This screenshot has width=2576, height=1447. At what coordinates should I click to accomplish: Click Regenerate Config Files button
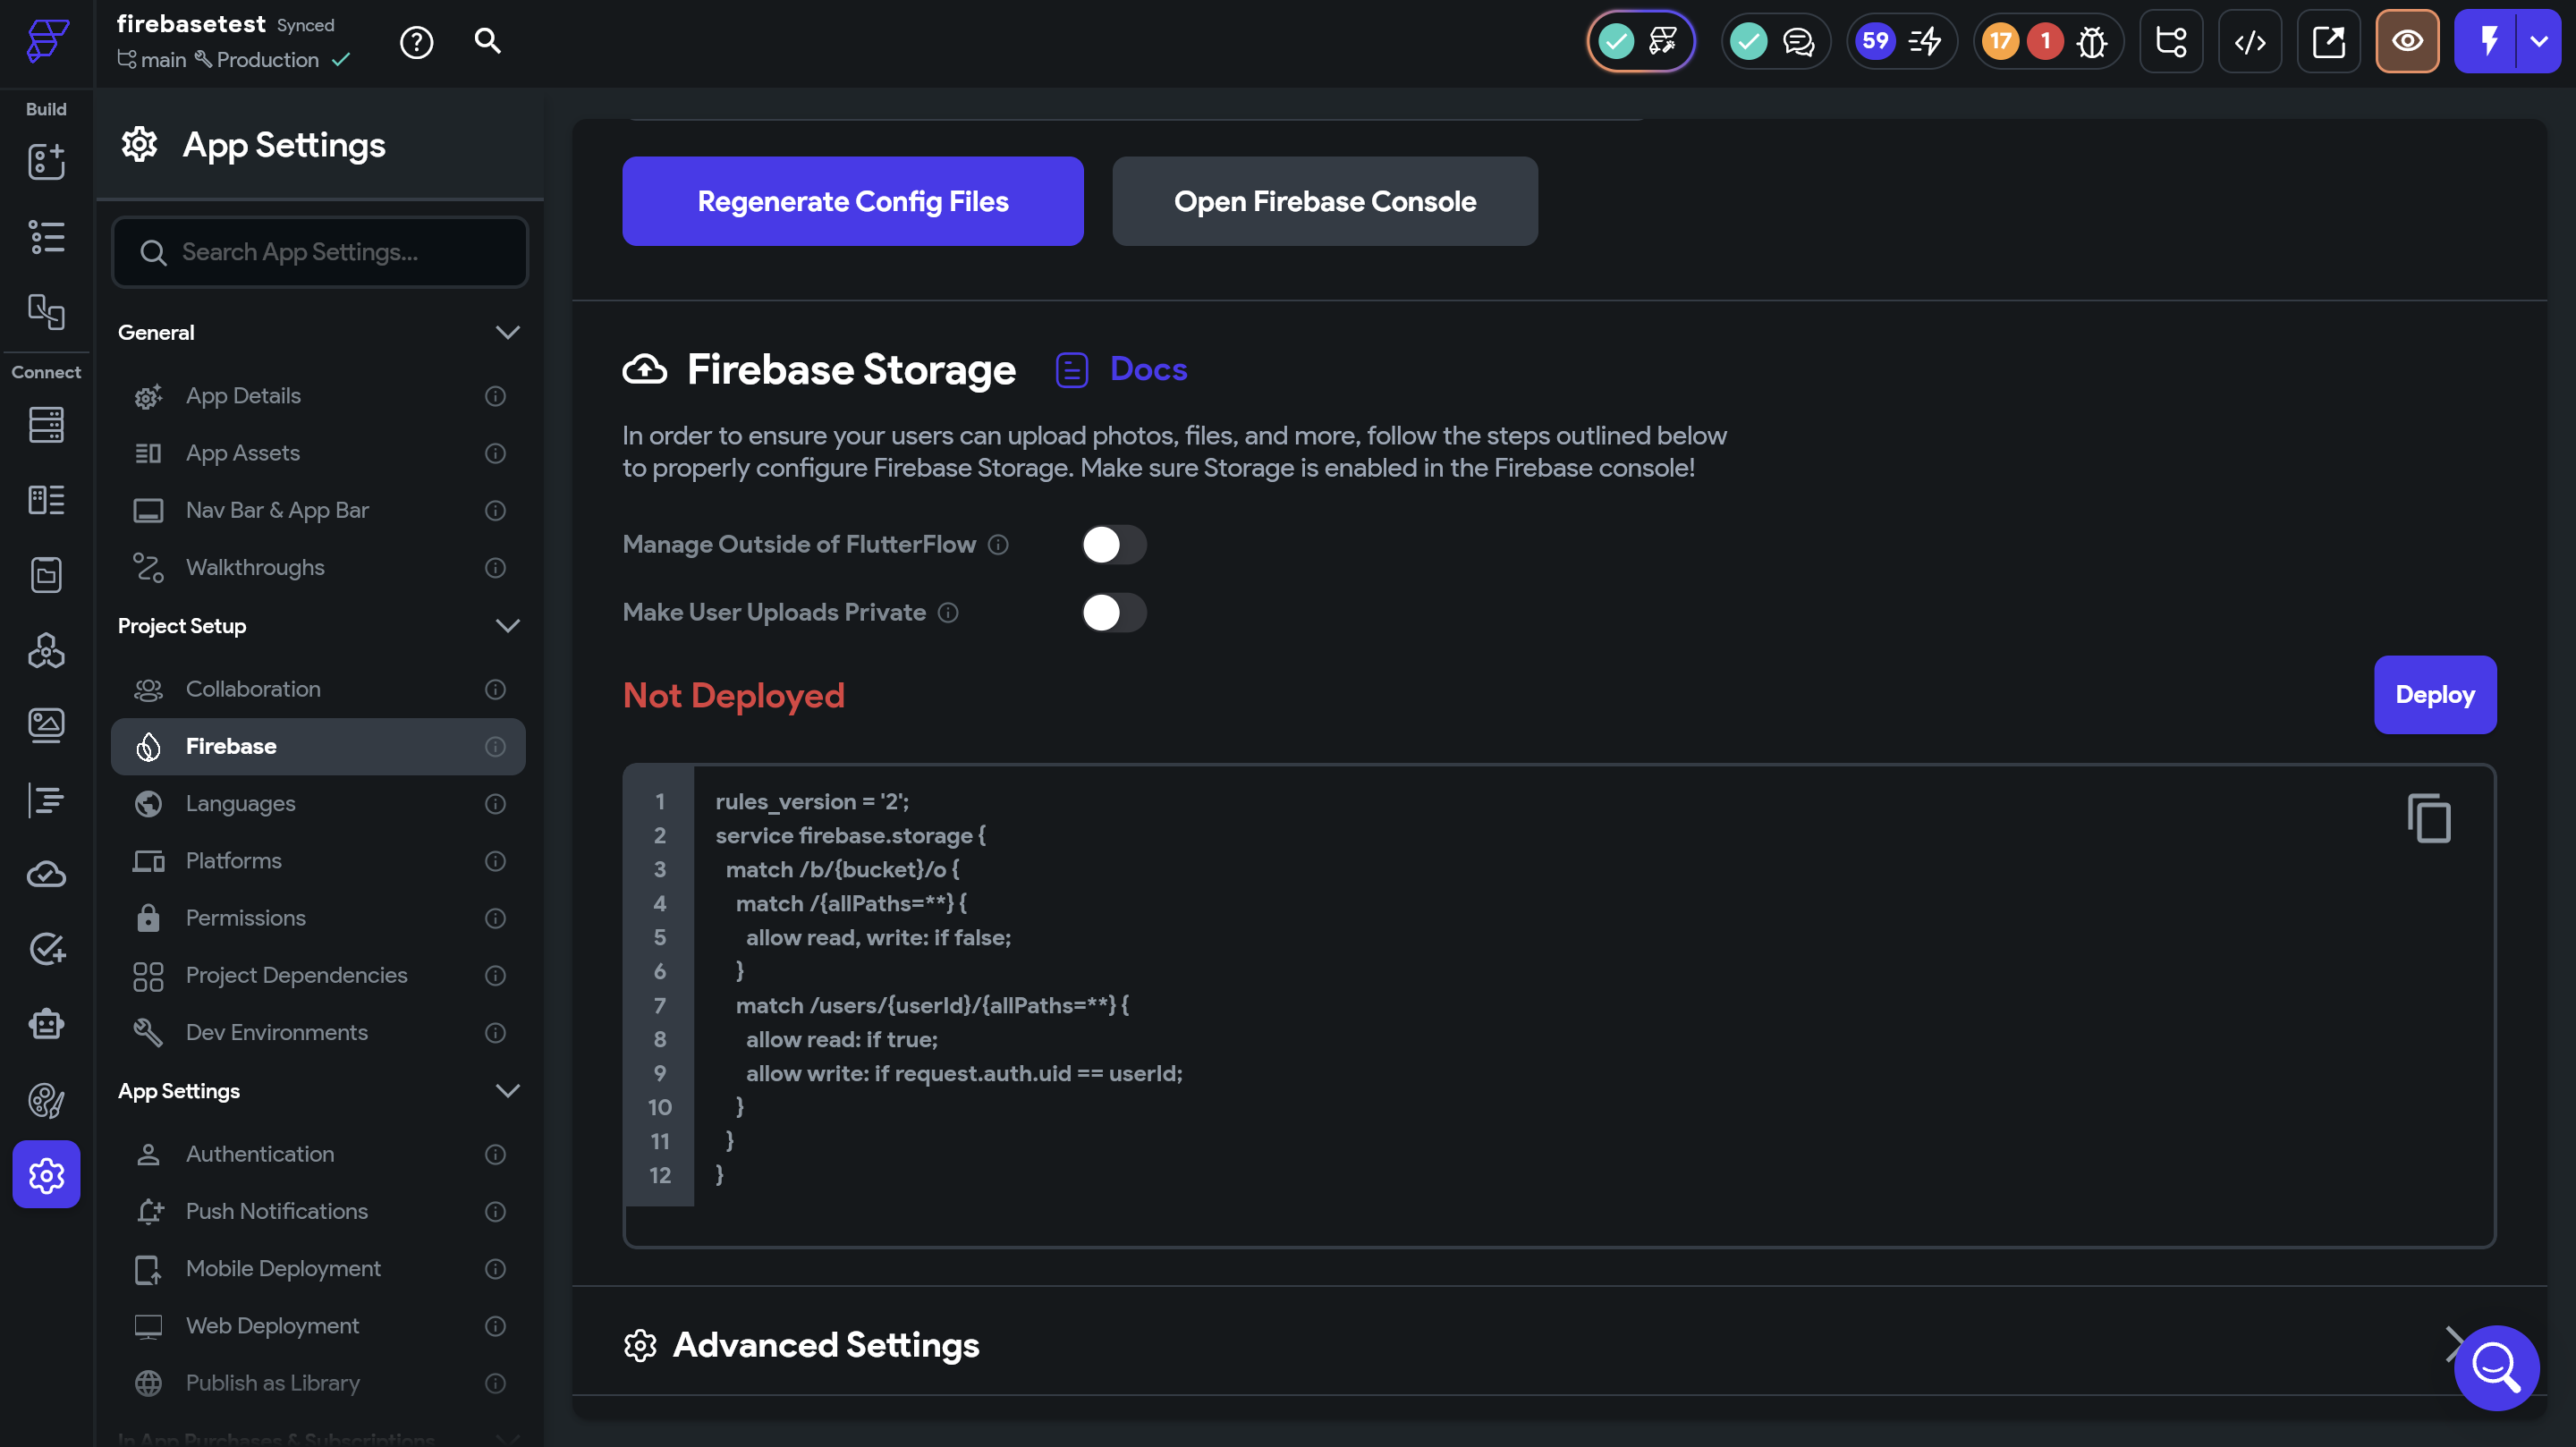tap(852, 201)
